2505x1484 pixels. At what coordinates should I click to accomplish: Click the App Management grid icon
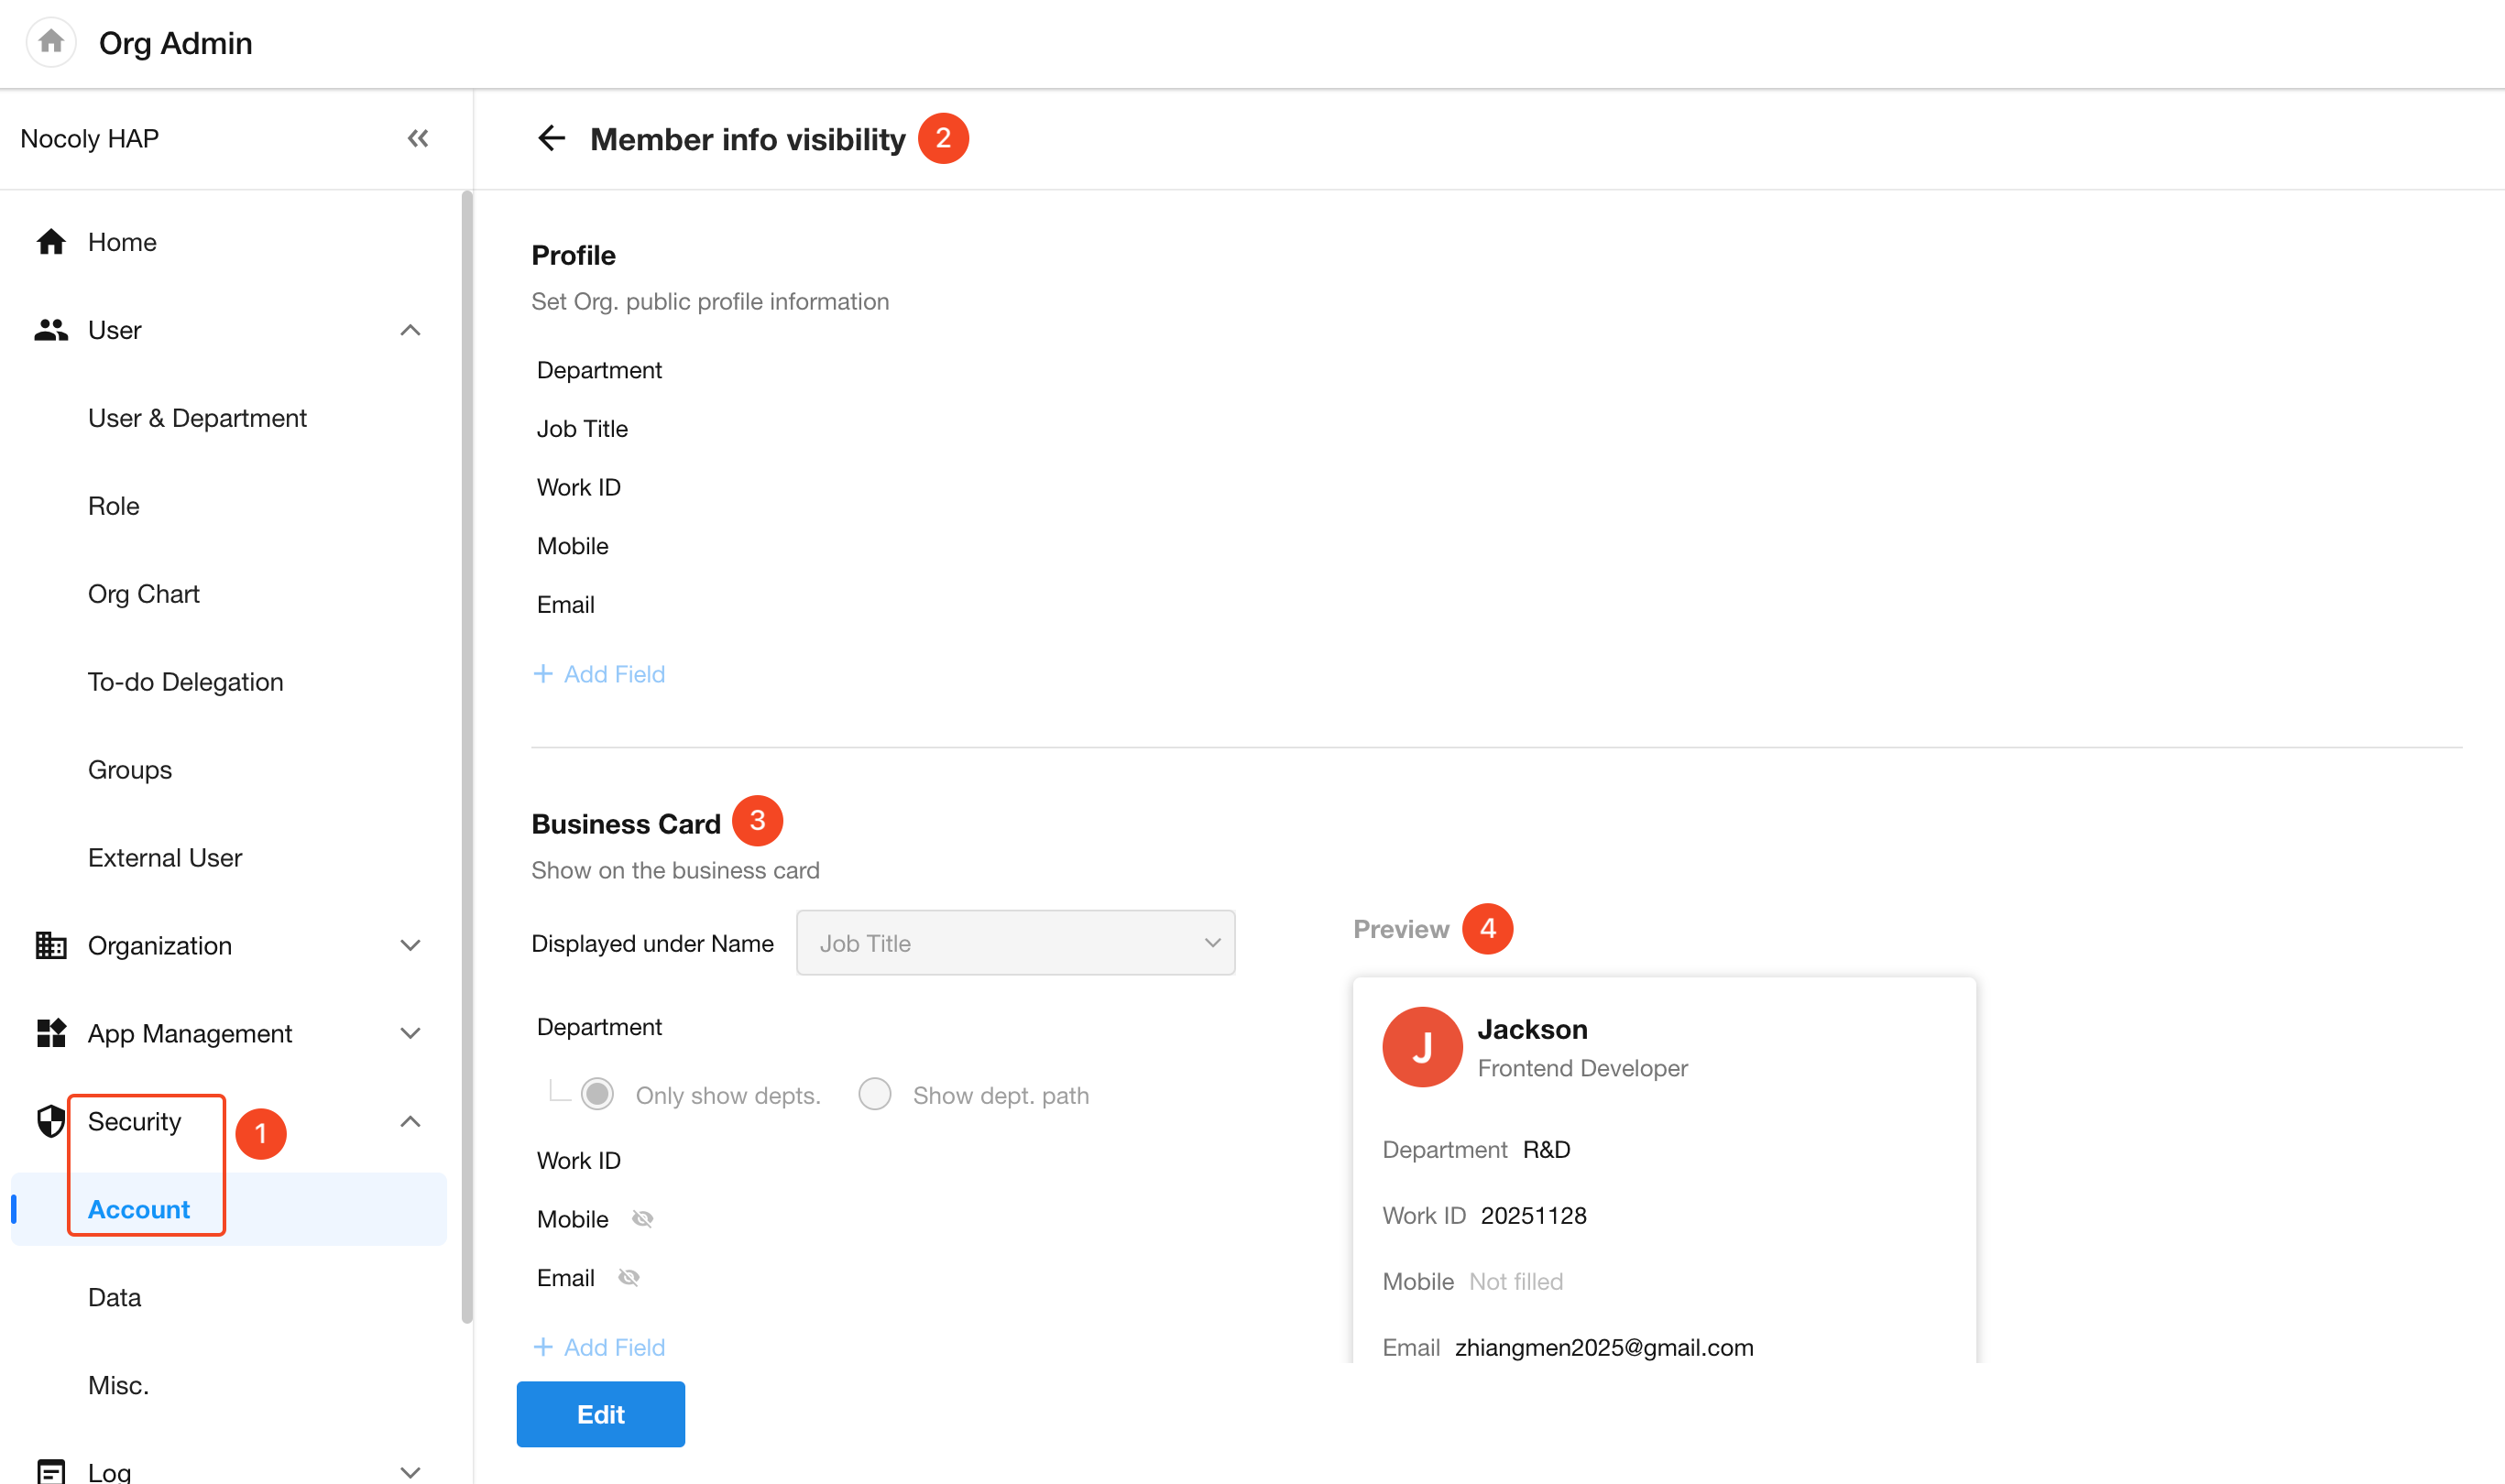click(50, 1033)
